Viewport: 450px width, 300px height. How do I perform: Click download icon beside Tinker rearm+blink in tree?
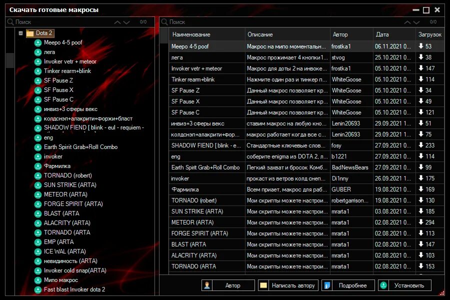click(x=38, y=71)
